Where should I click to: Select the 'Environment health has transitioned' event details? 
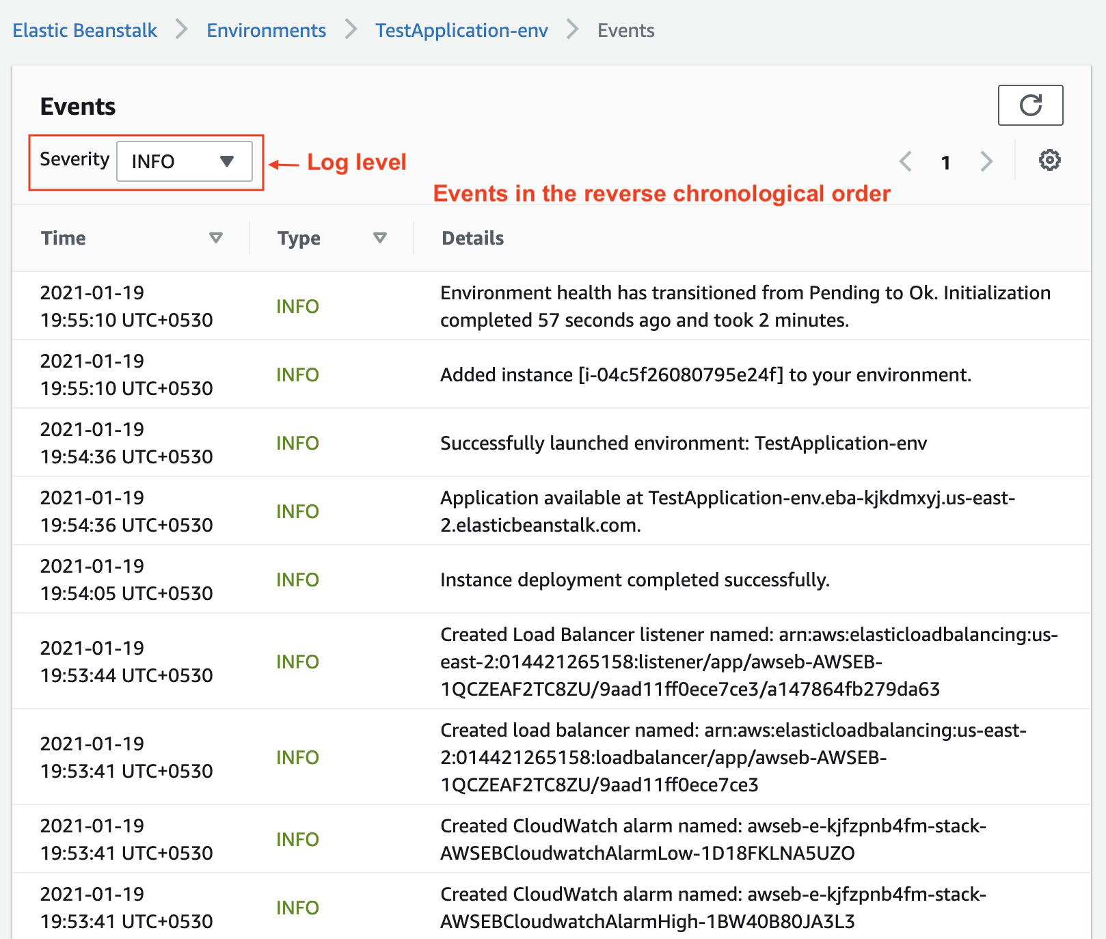745,306
